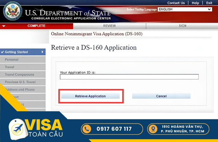Expand the Getting Started arrow
The image size is (218, 142).
coord(43,52)
